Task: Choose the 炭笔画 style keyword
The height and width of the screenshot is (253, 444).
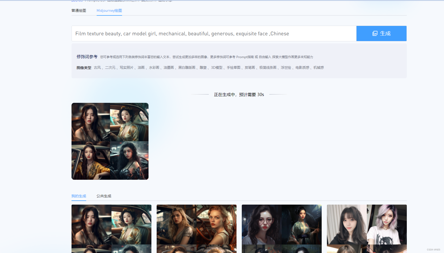Action: [250, 68]
